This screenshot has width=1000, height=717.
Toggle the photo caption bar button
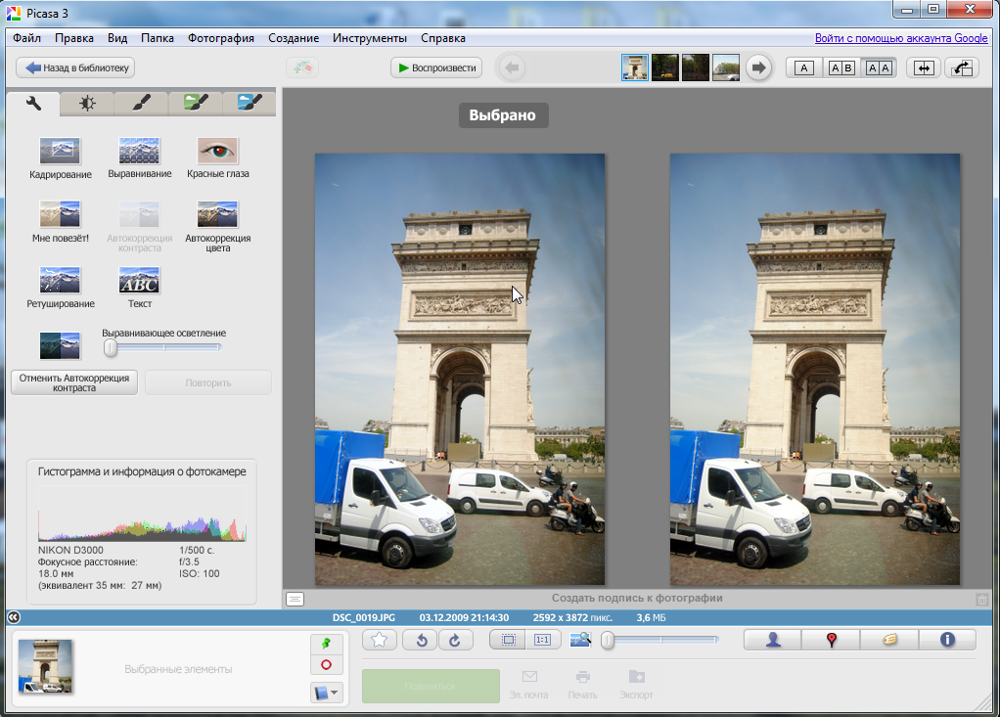(x=295, y=599)
